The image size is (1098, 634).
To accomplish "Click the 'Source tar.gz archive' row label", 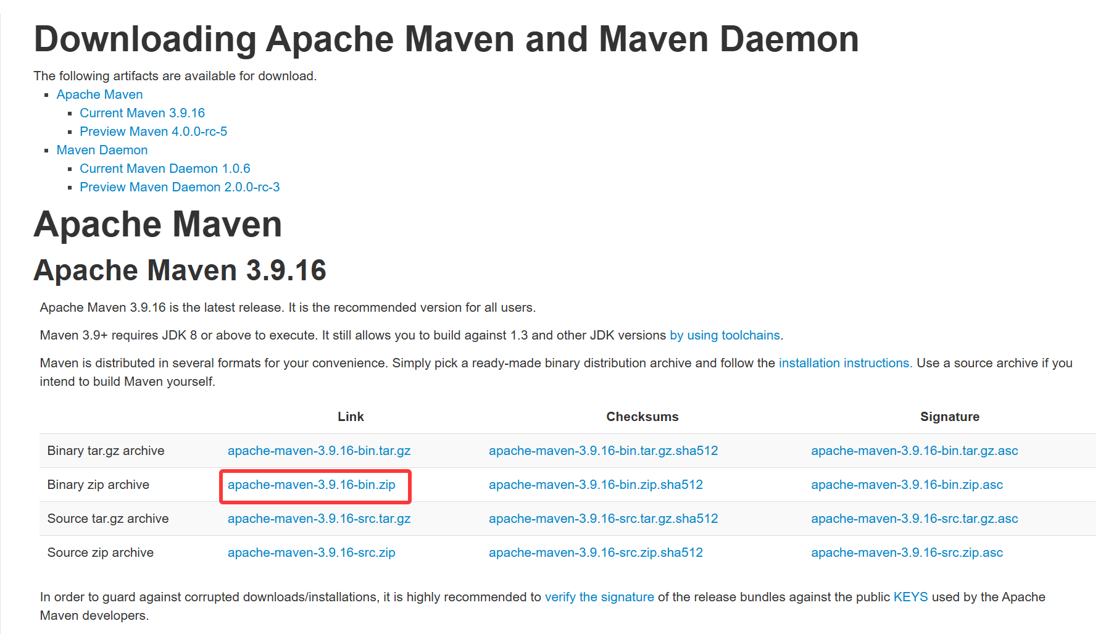I will tap(108, 519).
